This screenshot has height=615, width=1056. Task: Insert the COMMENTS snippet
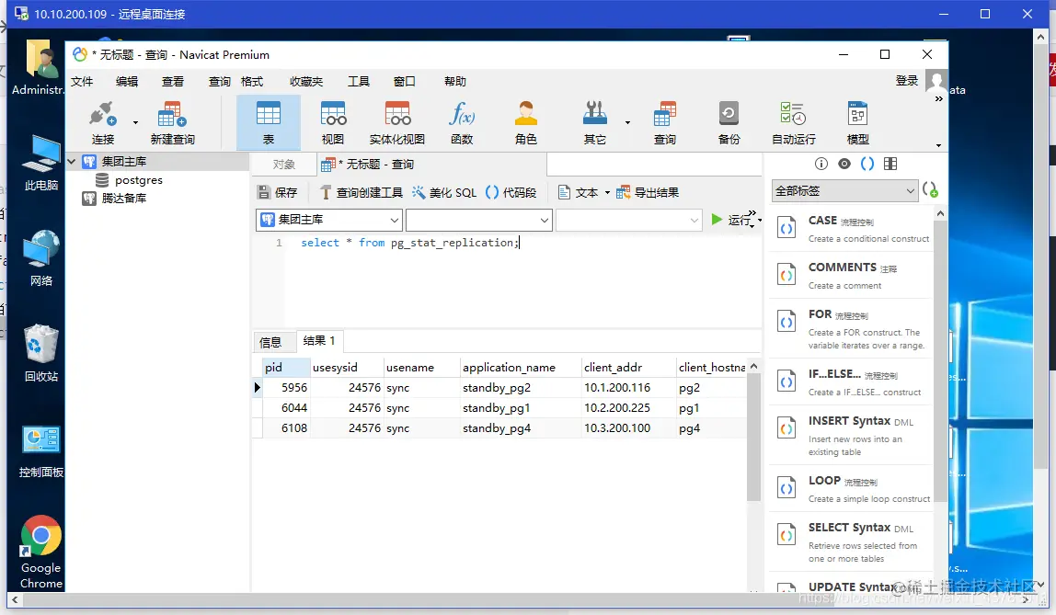tap(852, 276)
